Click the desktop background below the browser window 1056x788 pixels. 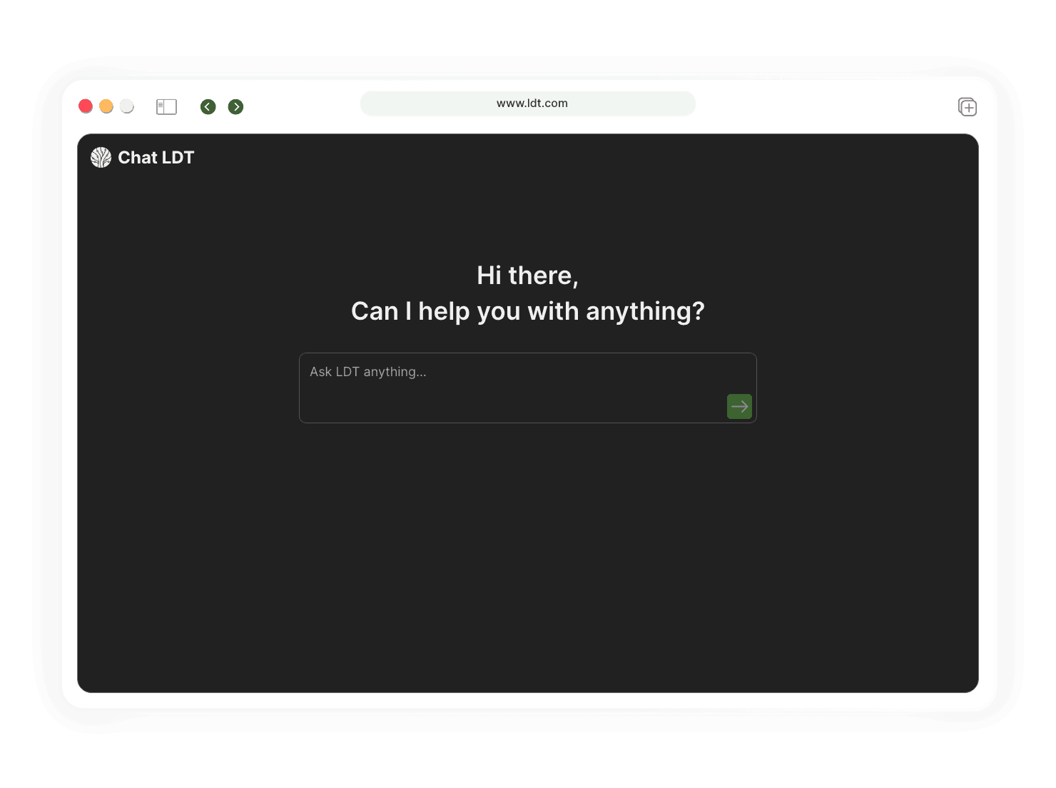[x=528, y=760]
